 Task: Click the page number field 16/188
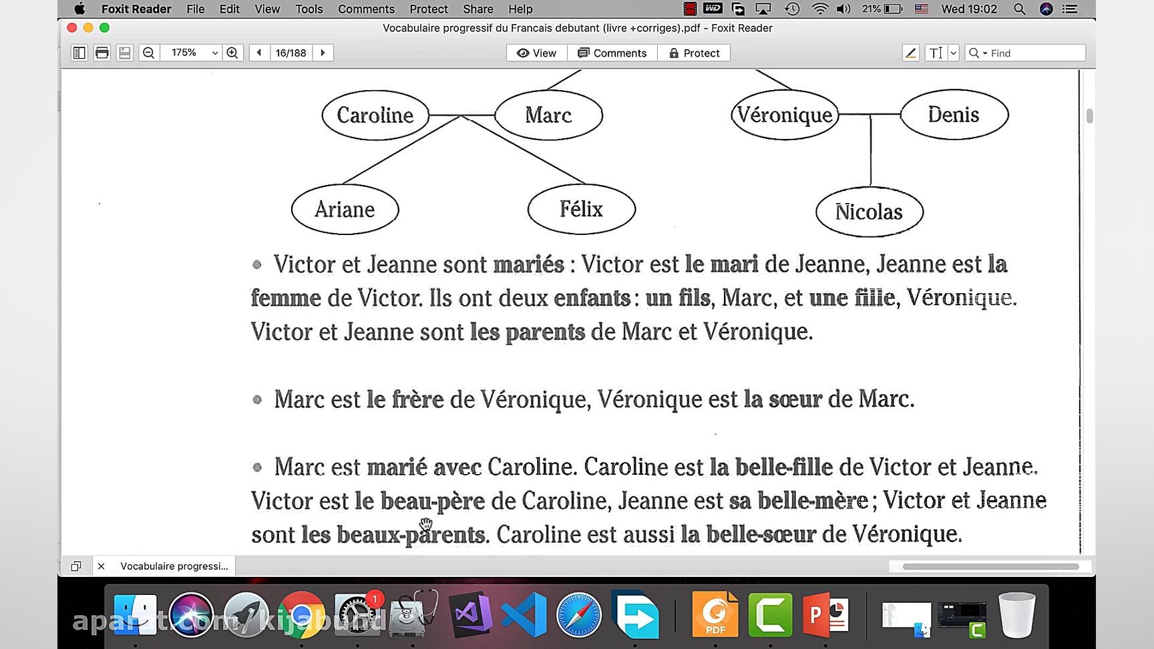[x=291, y=53]
